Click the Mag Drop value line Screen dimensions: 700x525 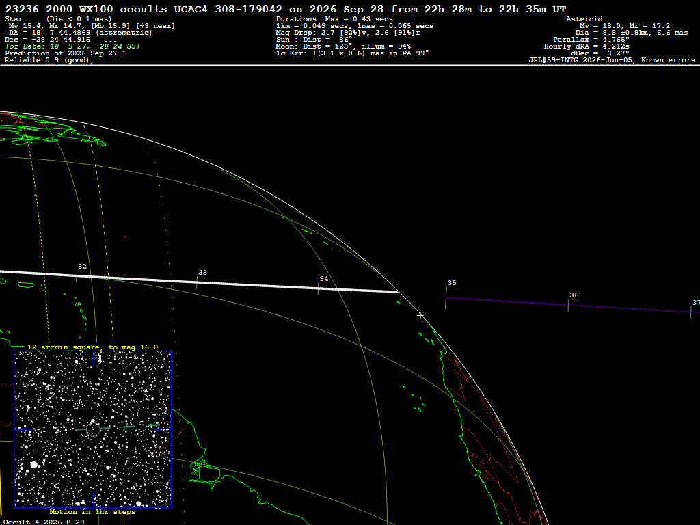tap(348, 33)
